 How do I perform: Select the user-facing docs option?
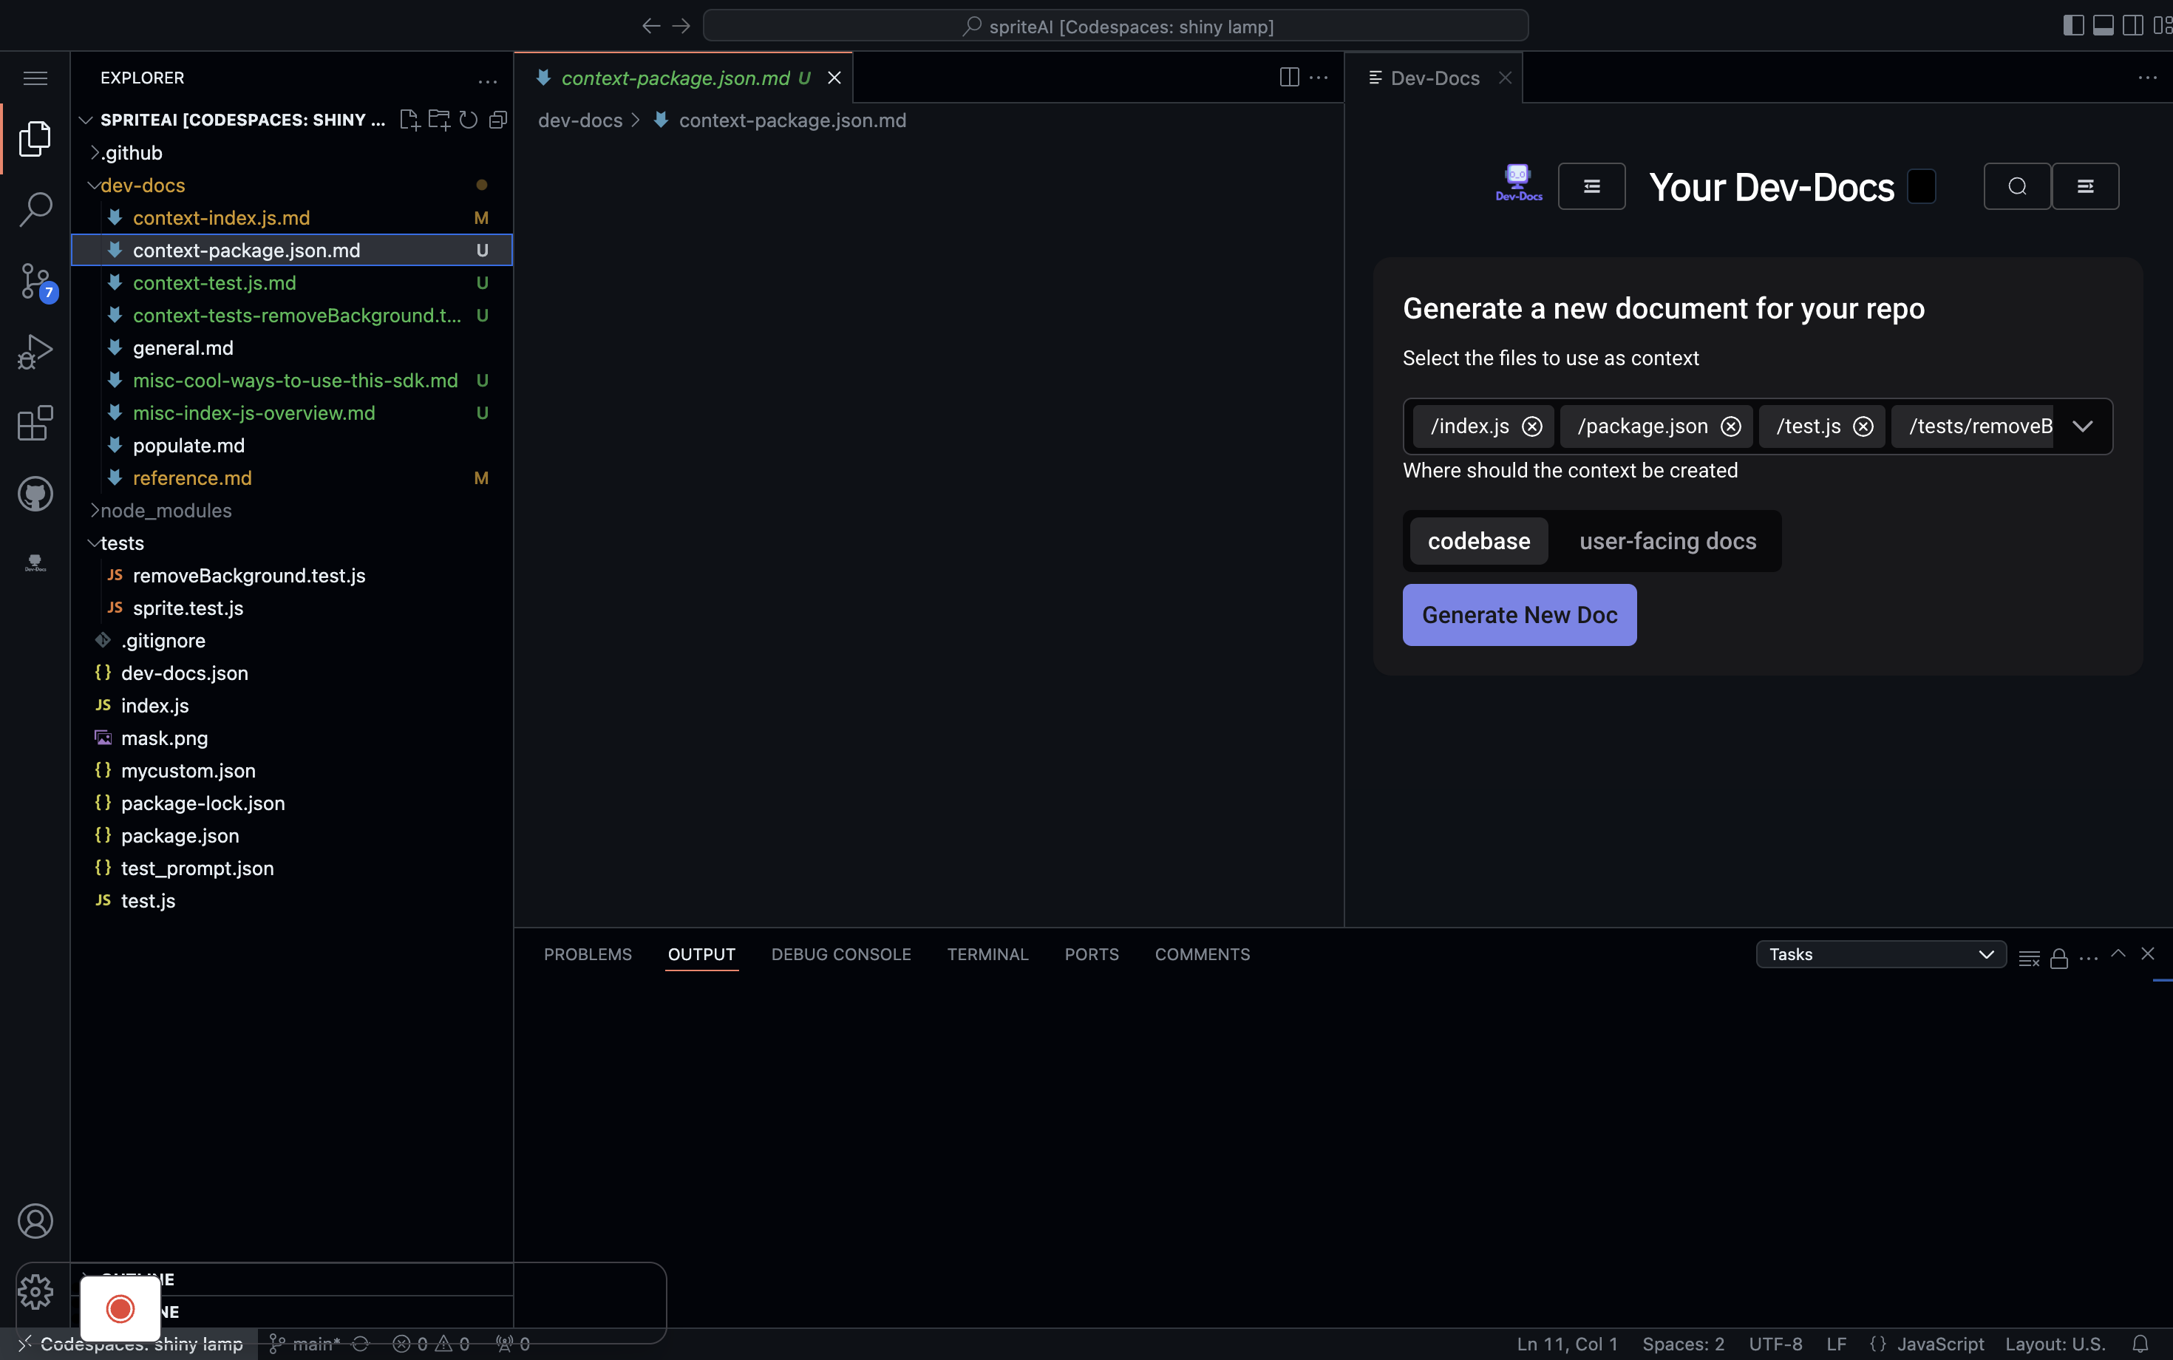[x=1667, y=540]
